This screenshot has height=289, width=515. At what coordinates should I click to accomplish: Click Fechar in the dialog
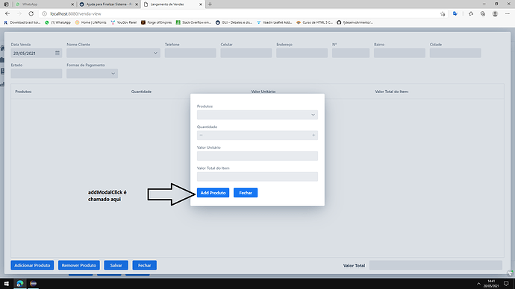tap(246, 193)
